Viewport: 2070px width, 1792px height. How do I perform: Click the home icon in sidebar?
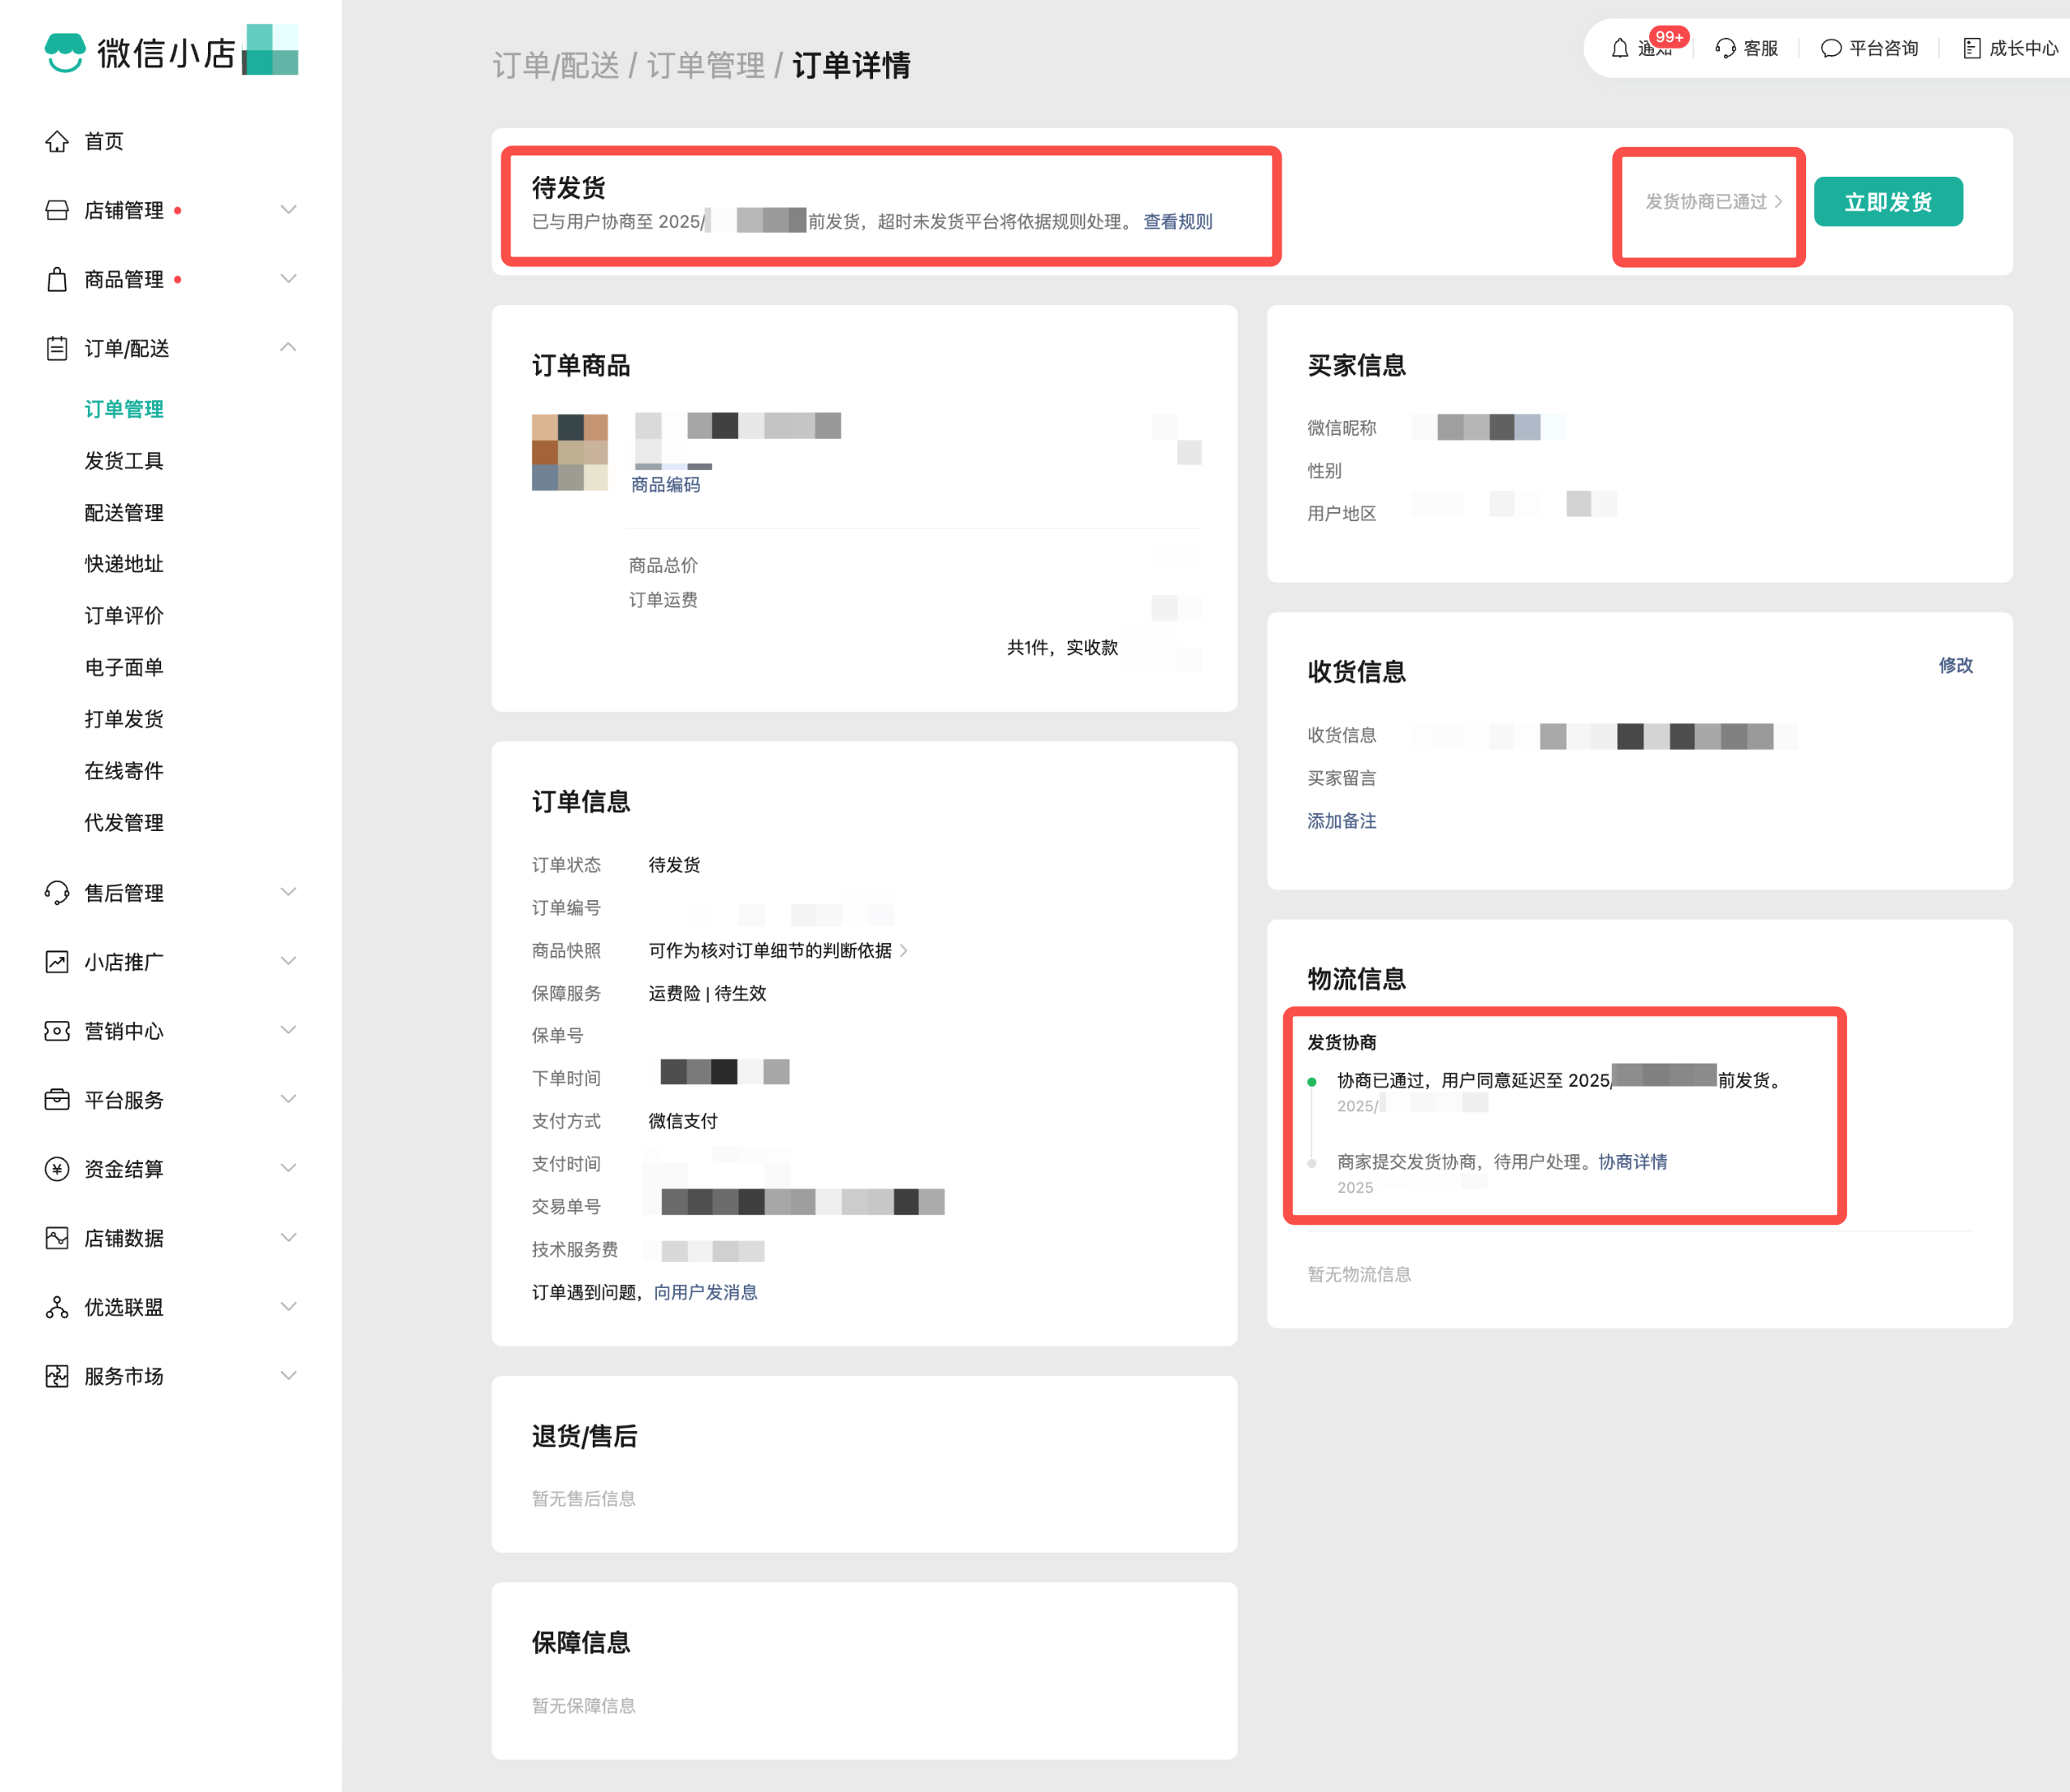[57, 141]
